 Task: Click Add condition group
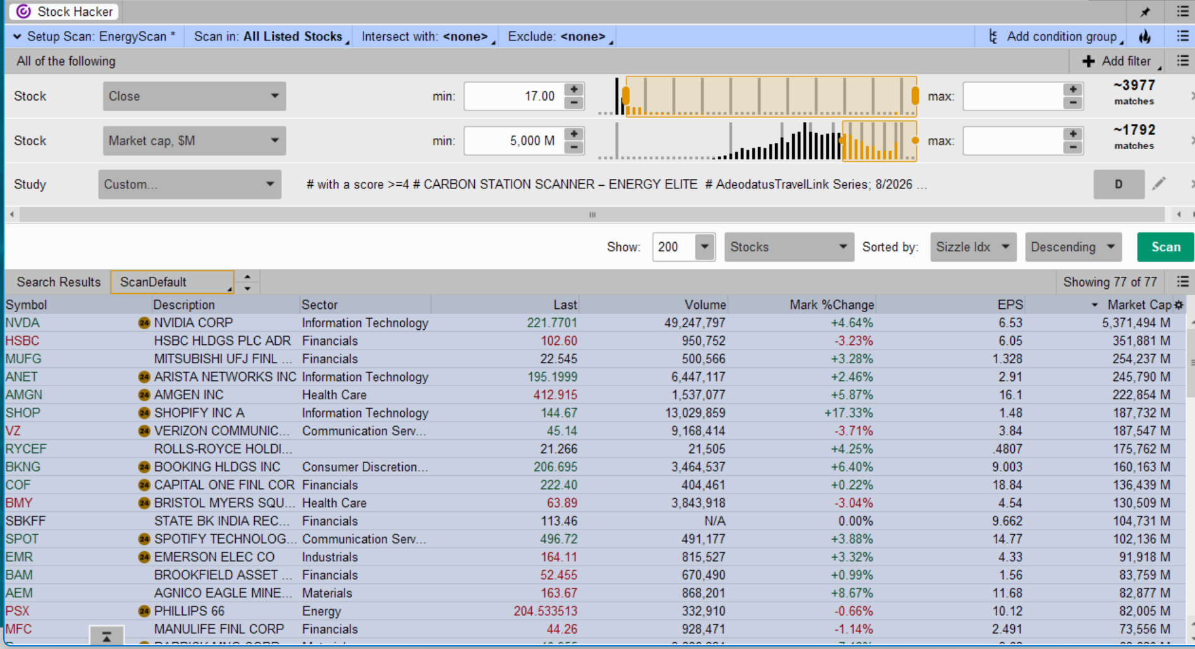pos(1056,37)
